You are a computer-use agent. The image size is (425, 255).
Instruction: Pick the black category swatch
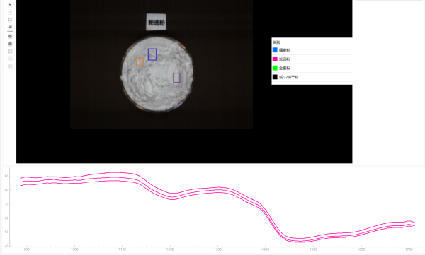(275, 77)
